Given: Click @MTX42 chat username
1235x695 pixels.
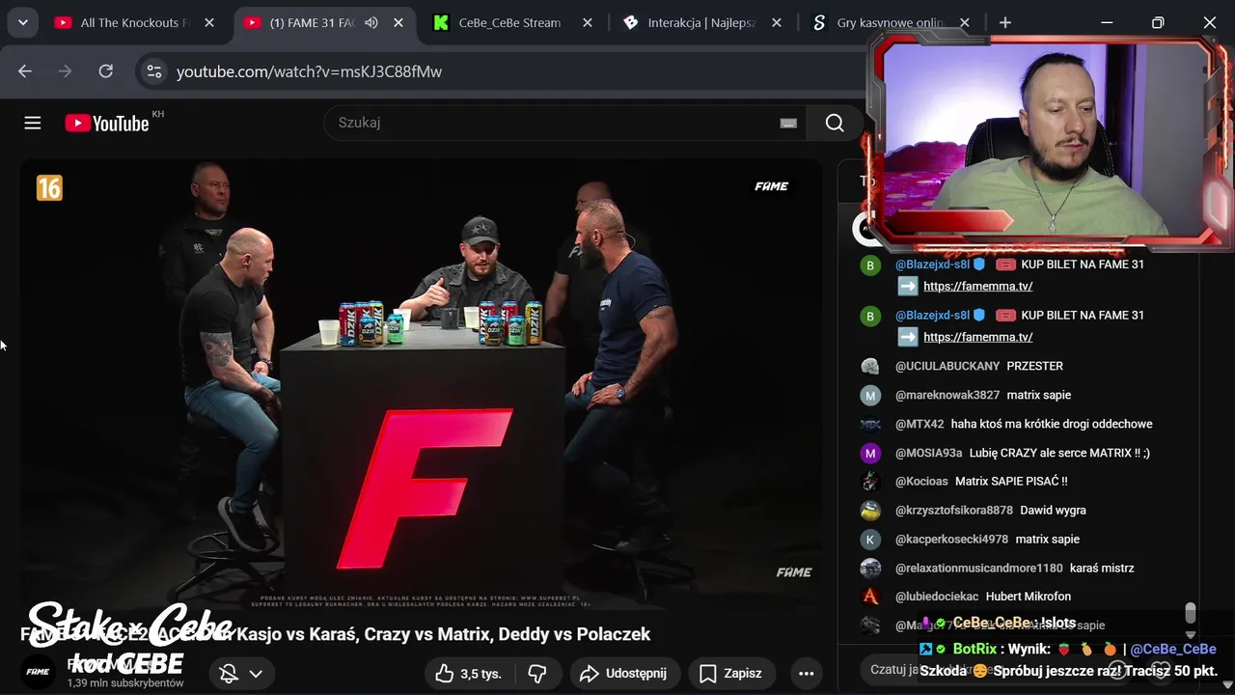Looking at the screenshot, I should click(x=919, y=424).
